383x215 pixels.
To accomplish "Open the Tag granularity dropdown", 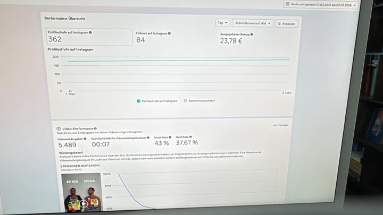I will coord(222,23).
